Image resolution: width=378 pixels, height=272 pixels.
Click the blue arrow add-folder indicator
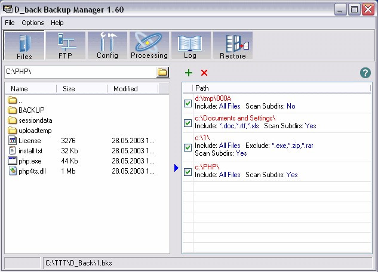coord(176,168)
